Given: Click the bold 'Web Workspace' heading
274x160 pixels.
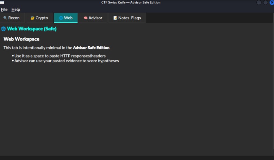Looking at the screenshot, I should 21,39.
